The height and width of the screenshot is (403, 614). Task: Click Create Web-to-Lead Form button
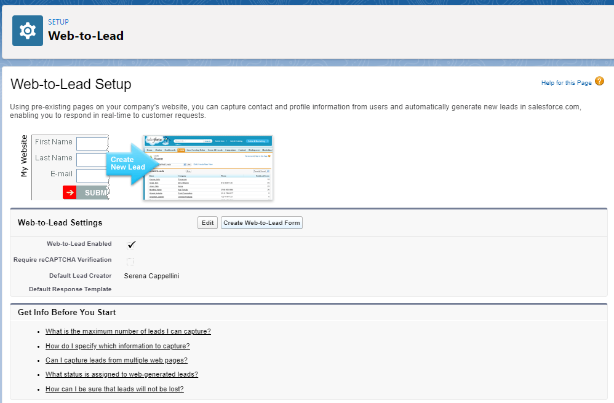[261, 223]
